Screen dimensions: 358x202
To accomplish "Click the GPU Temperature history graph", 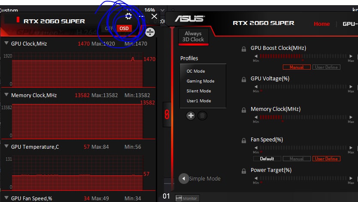I will click(77, 173).
